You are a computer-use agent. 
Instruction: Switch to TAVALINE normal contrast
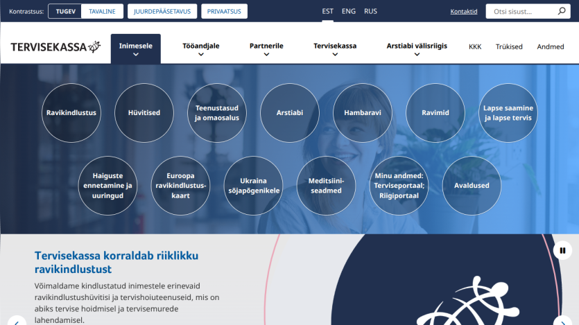(102, 12)
